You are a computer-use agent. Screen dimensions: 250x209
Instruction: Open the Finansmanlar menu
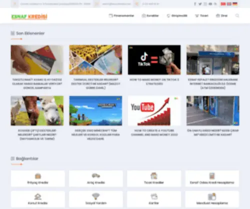[121, 16]
